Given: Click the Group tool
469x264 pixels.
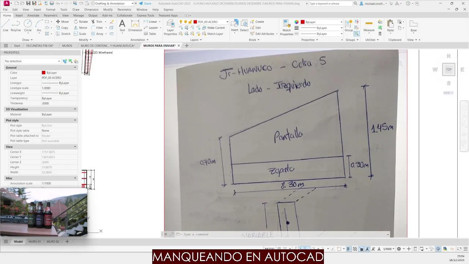Looking at the screenshot, I should click(349, 26).
